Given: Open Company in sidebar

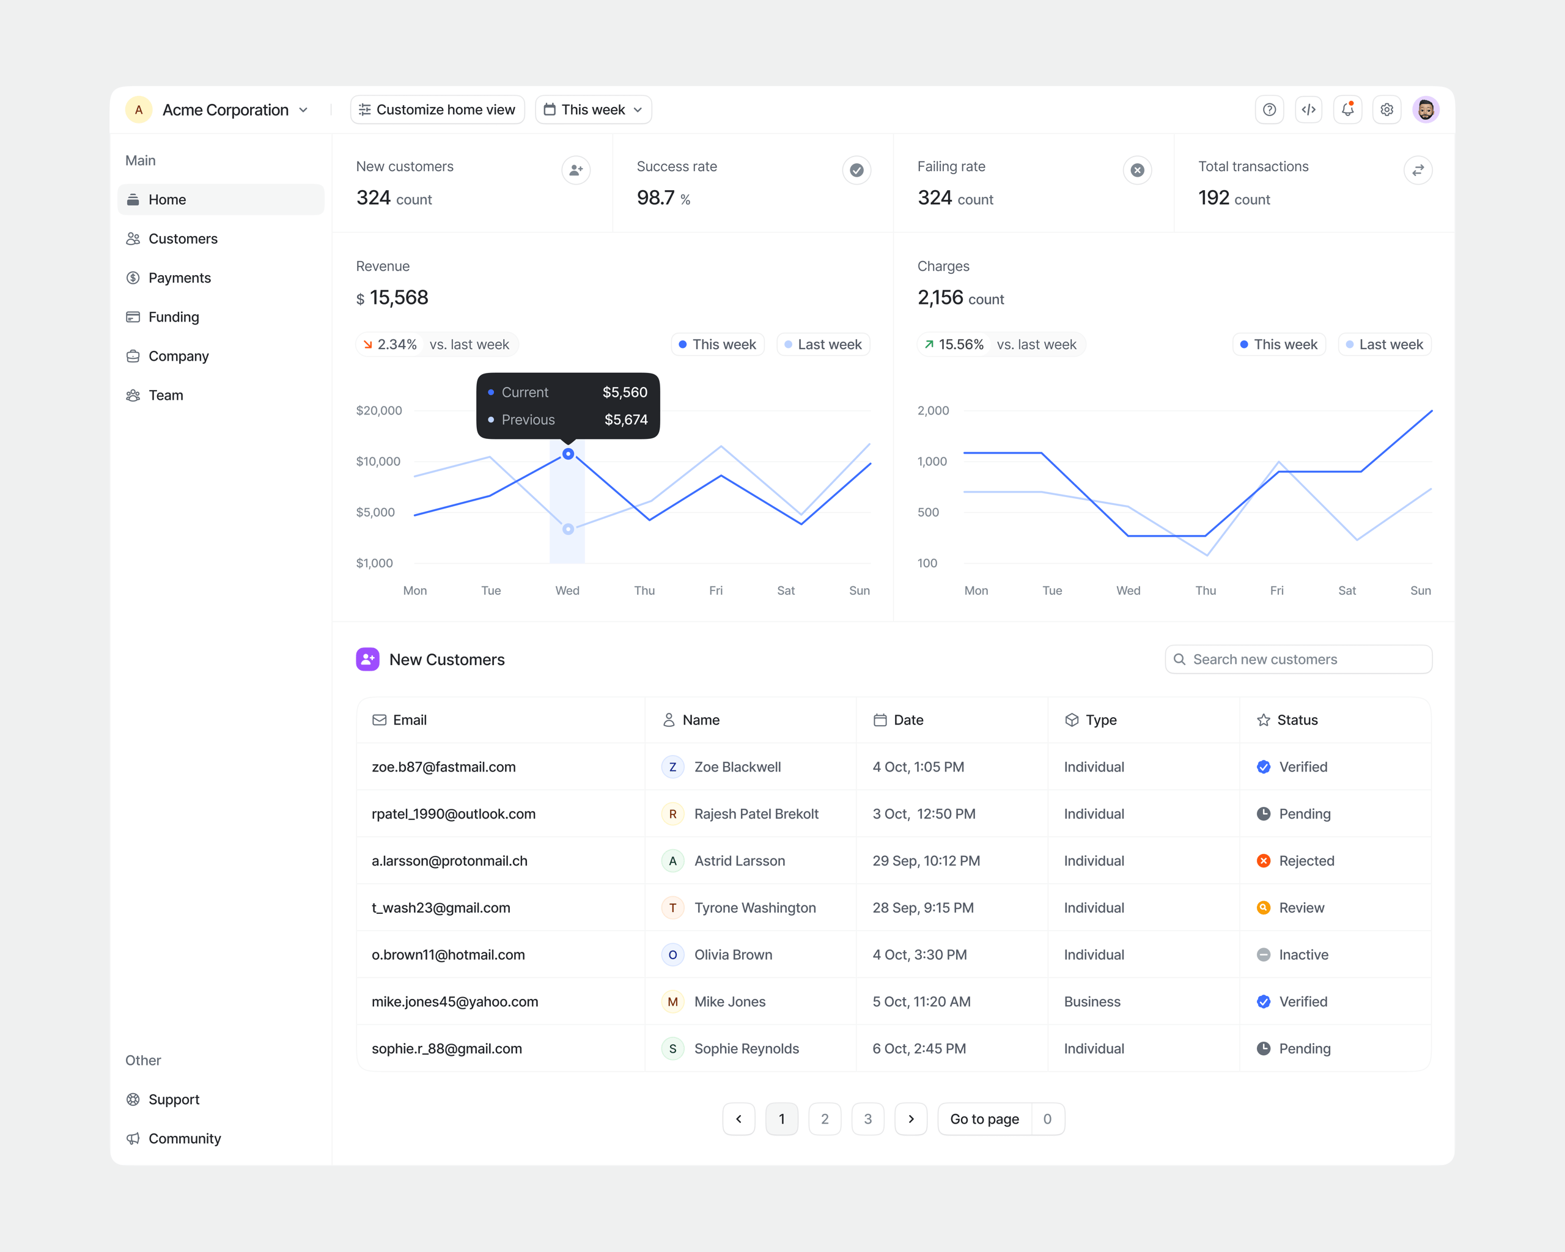Looking at the screenshot, I should [221, 356].
